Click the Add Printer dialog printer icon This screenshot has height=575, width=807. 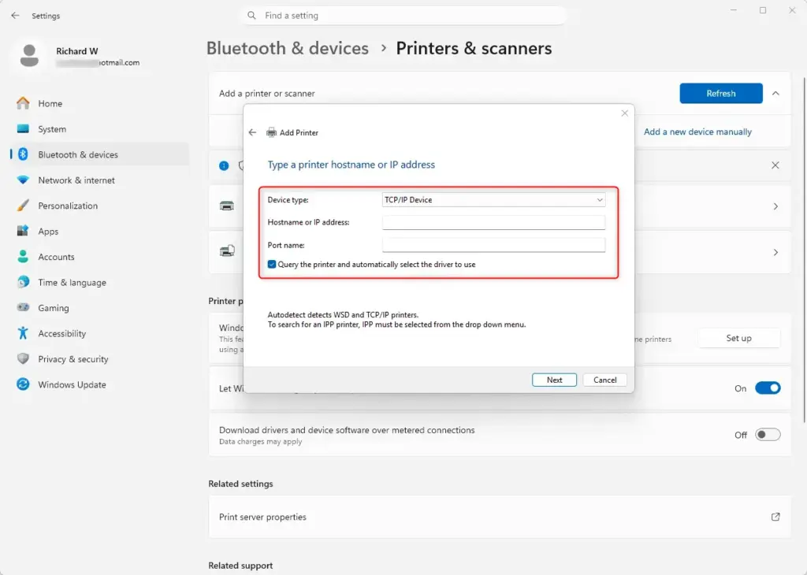[x=271, y=132]
